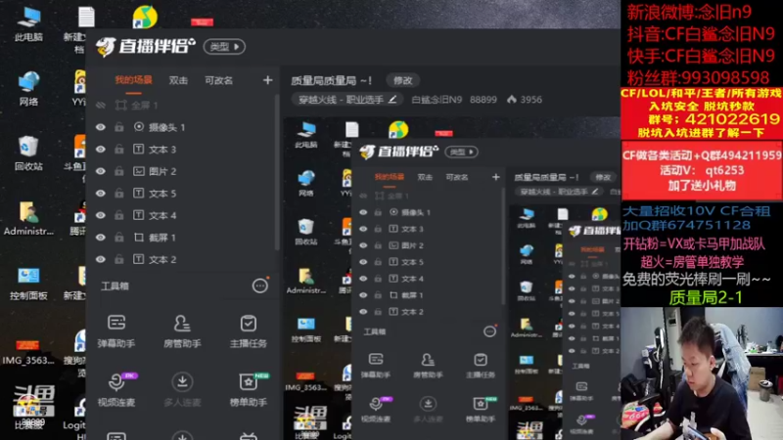Start 视频连麦 from the toolbox
The height and width of the screenshot is (440, 783).
pyautogui.click(x=115, y=389)
